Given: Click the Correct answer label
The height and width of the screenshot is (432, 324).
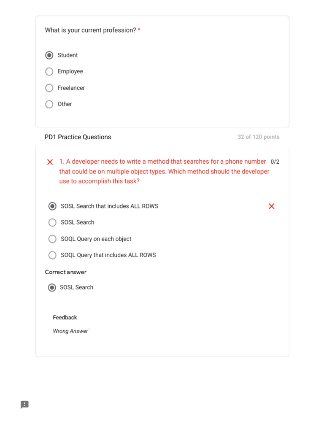Looking at the screenshot, I should [x=65, y=272].
